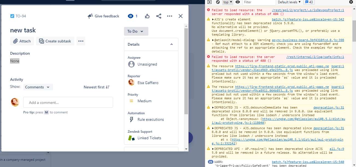Collapse the Details panel chevron
The height and width of the screenshot is (167, 356).
(x=172, y=44)
